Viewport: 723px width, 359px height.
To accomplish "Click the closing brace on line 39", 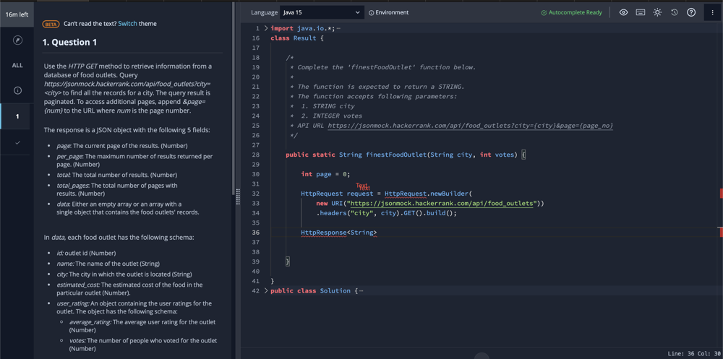I will click(288, 261).
